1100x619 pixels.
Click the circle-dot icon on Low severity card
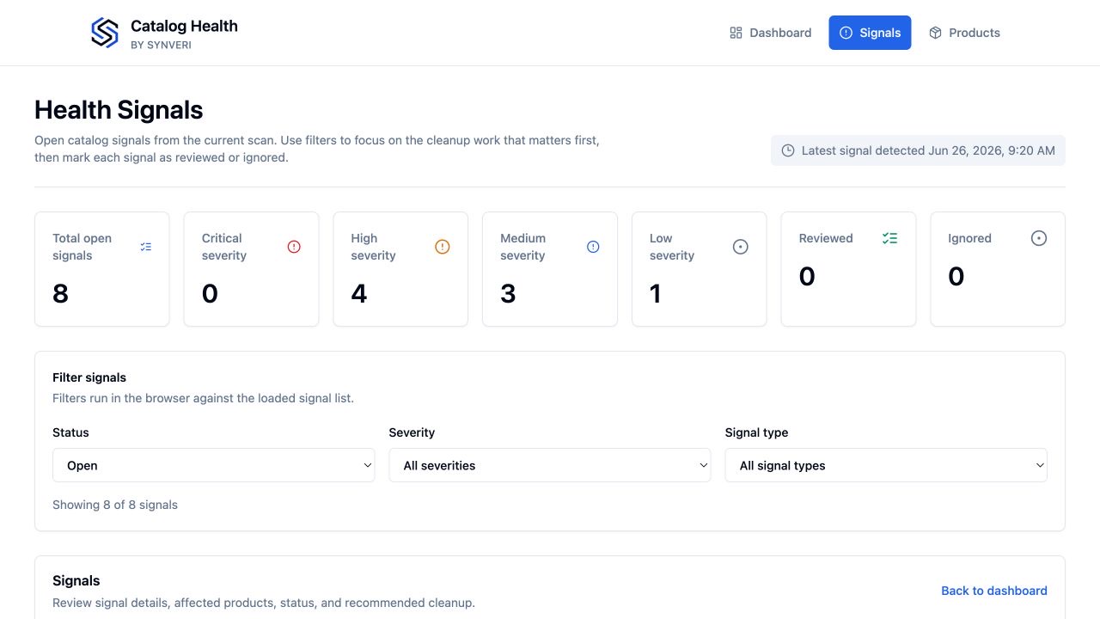coord(741,247)
